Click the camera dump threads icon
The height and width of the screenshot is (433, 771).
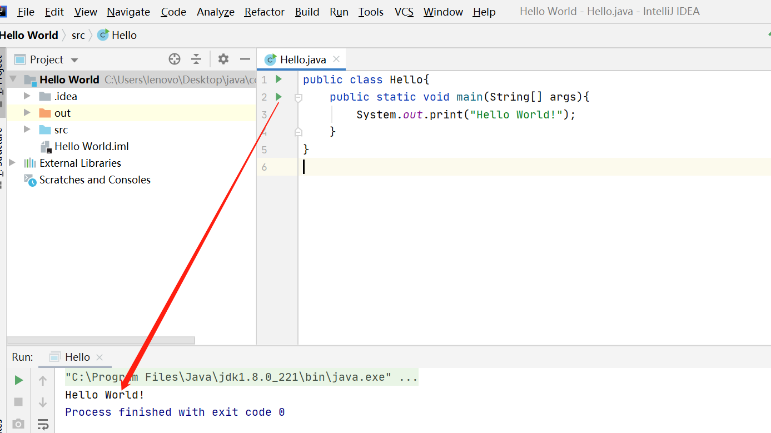18,424
